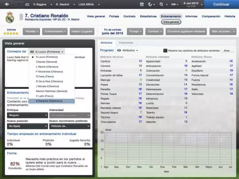Select L Ramis (Ofensivo) from coach list

[52, 67]
